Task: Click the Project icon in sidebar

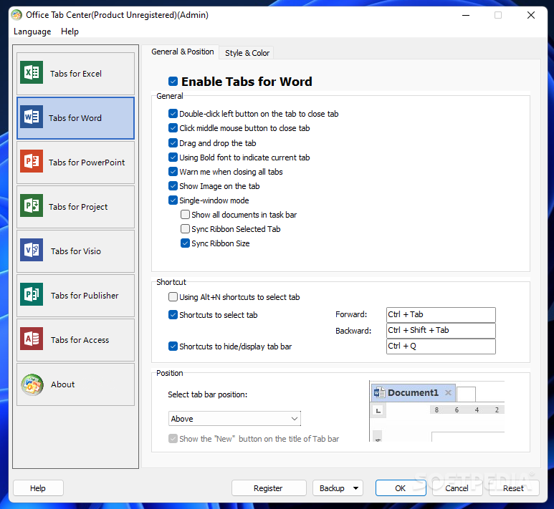Action: pos(32,205)
